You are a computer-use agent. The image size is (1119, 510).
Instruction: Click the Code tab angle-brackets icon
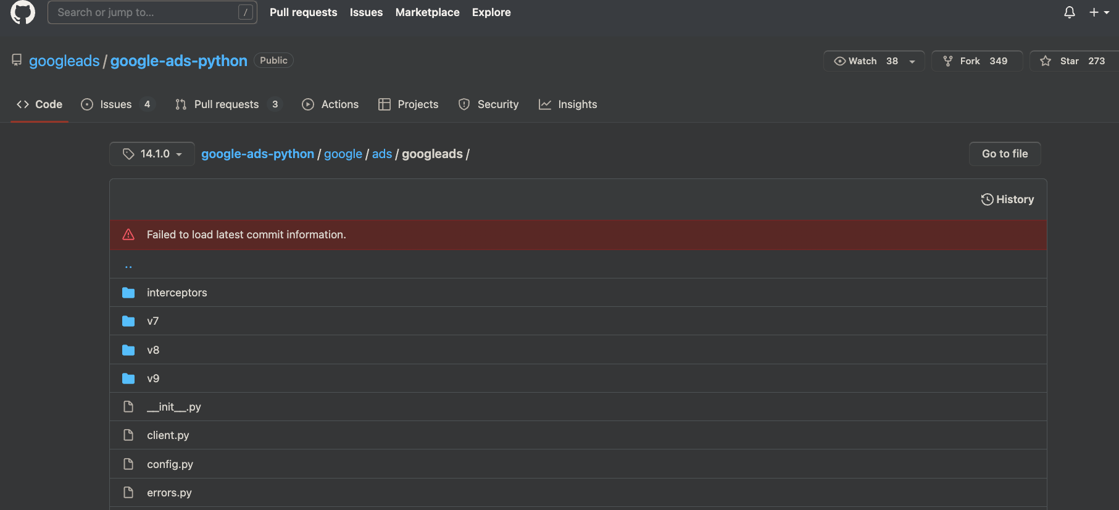pos(23,104)
